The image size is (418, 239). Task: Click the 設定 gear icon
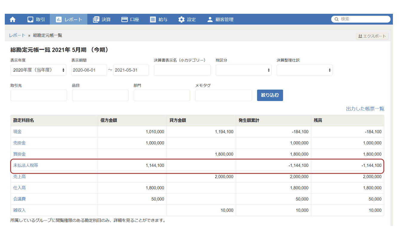(182, 19)
